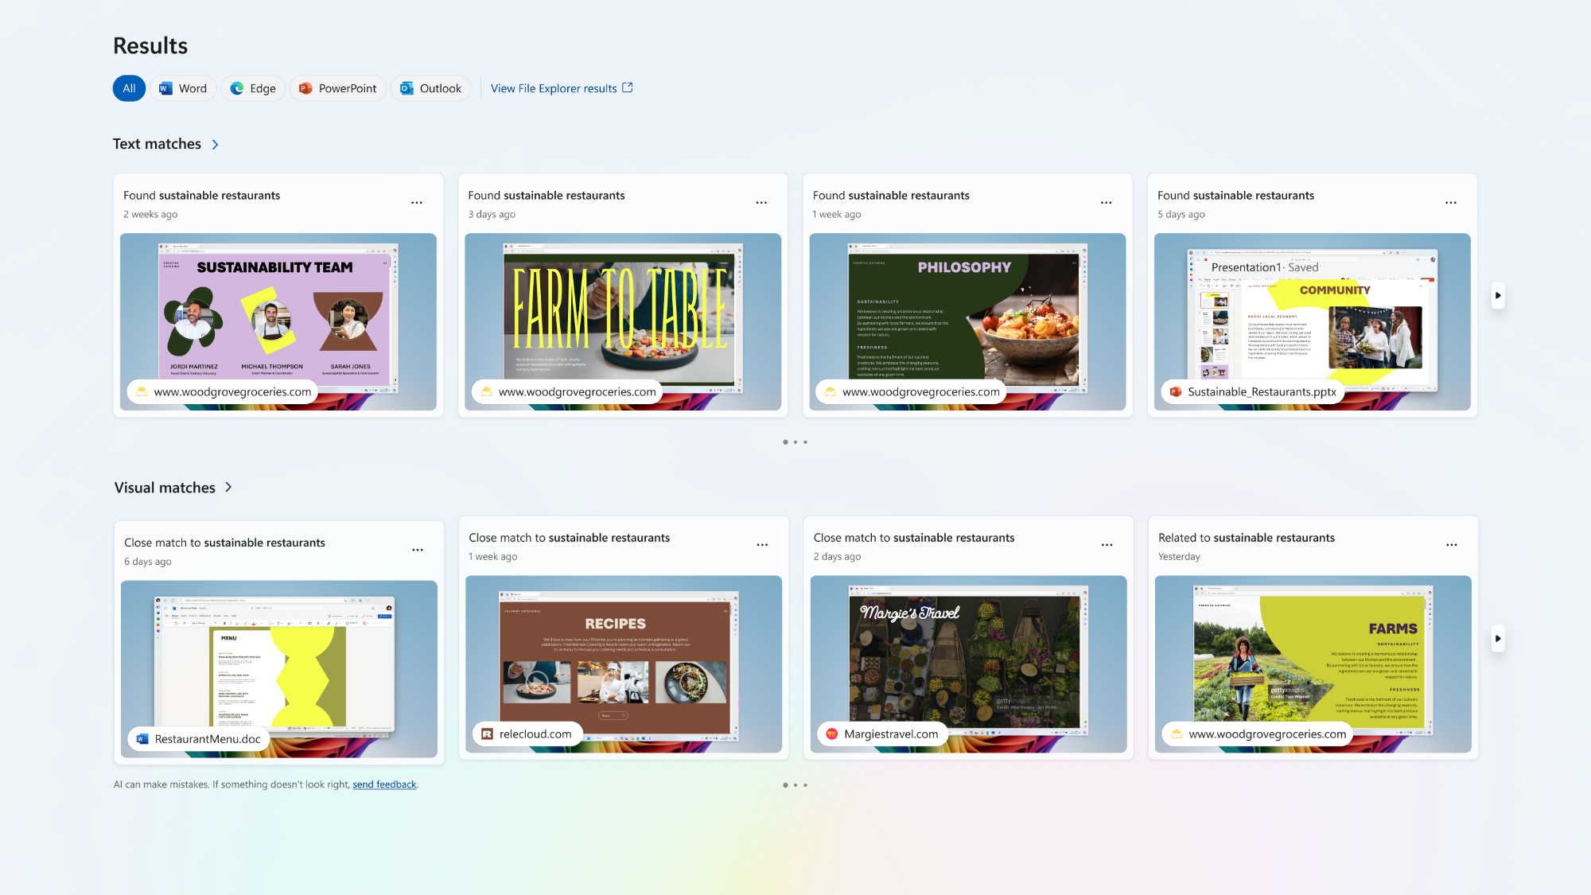
Task: Open more options on Community presentation card
Action: point(1450,203)
